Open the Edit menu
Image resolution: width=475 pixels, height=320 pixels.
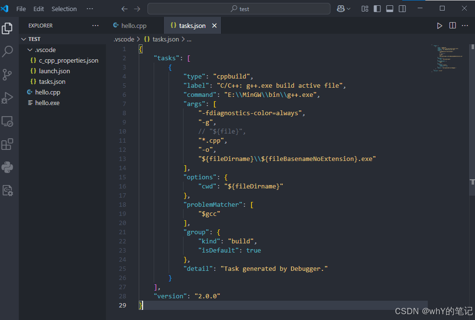click(39, 9)
